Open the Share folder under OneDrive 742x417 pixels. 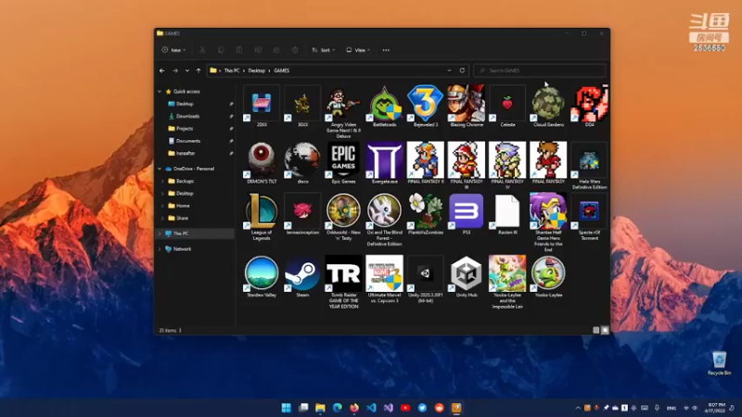[x=182, y=218]
